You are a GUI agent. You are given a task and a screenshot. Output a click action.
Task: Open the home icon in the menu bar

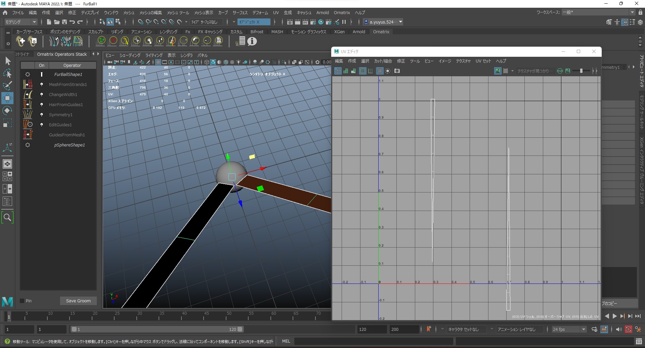[5, 12]
